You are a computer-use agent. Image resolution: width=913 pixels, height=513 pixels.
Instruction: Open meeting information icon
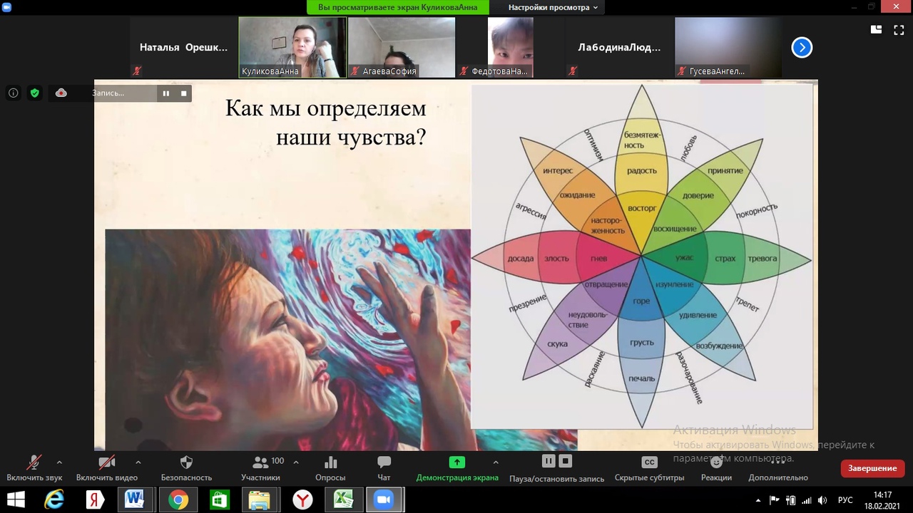(x=13, y=93)
